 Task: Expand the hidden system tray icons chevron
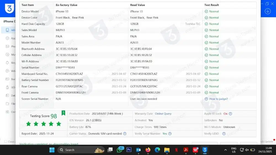[x=225, y=150]
